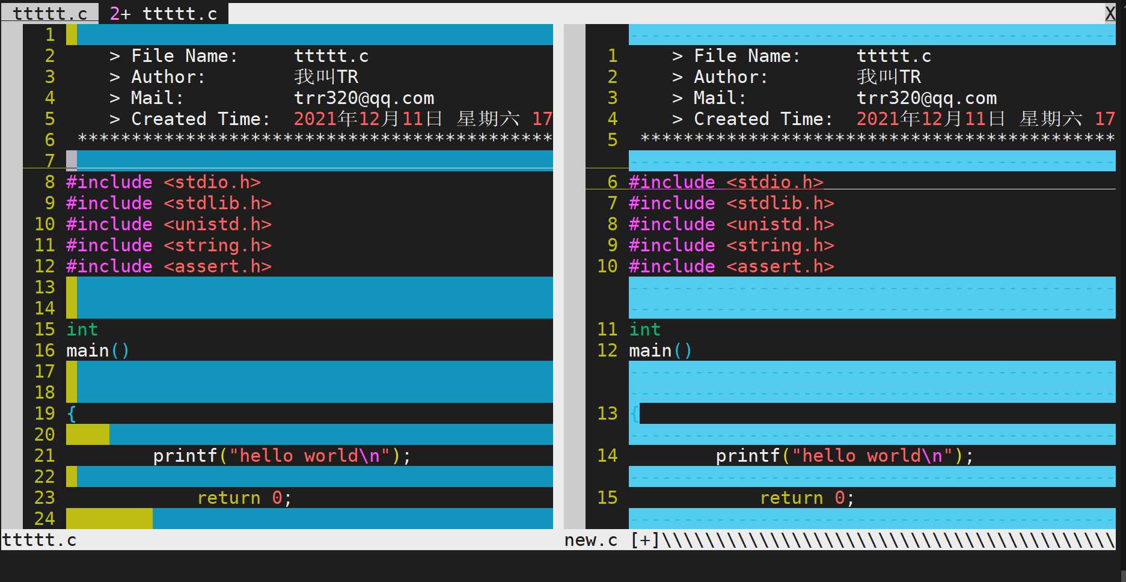Click 'trr320@qq.com' in left pane

click(364, 98)
